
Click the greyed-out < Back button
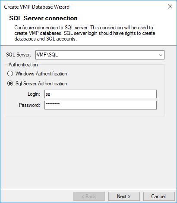pos(89,197)
